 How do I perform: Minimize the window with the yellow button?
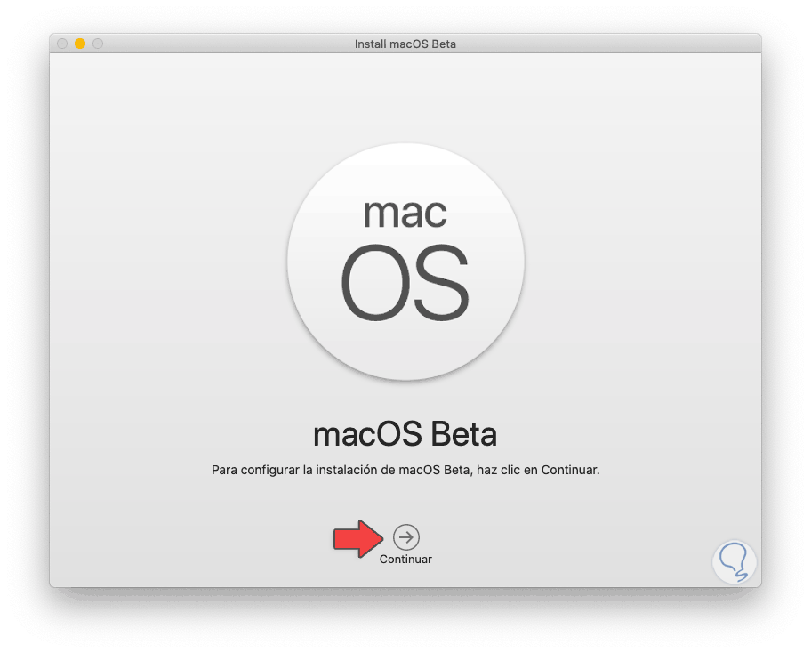pos(80,44)
